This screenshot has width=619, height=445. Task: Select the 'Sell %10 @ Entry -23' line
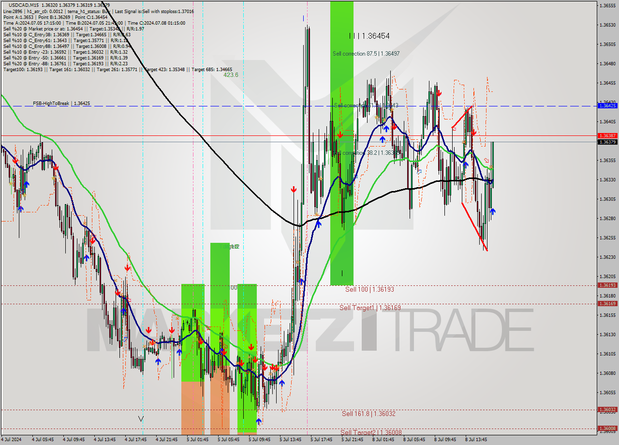(x=65, y=52)
